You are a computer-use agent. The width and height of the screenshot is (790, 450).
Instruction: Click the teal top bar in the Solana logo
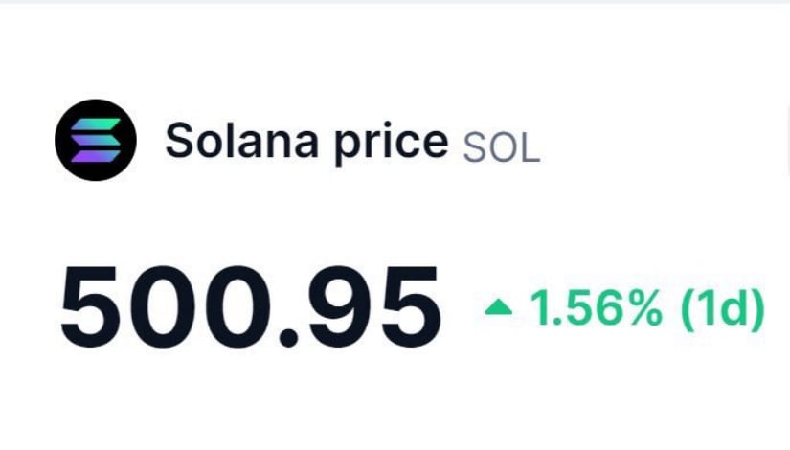click(96, 124)
